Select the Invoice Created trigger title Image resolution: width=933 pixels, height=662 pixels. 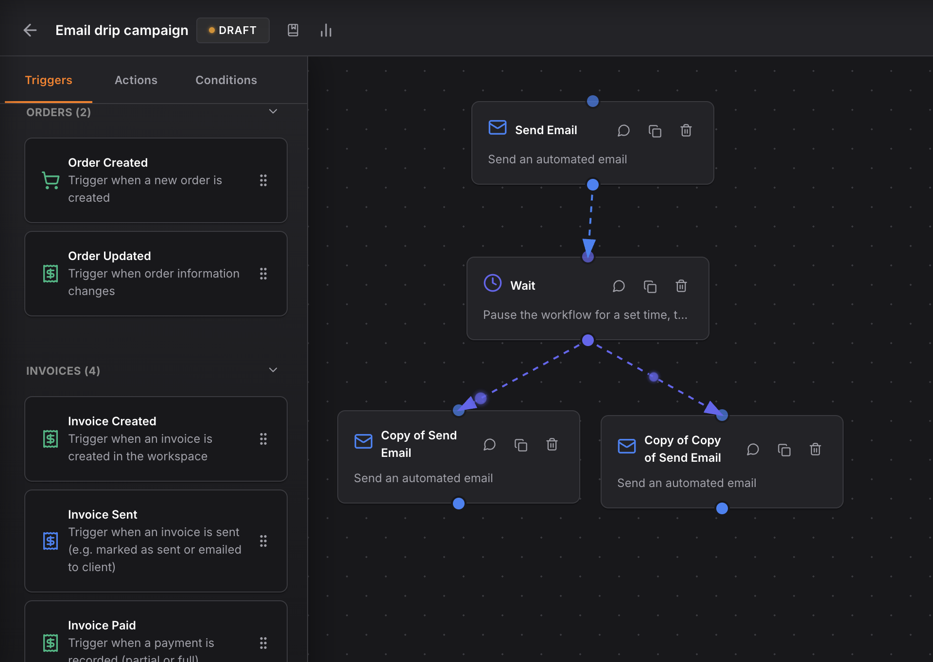pos(112,421)
